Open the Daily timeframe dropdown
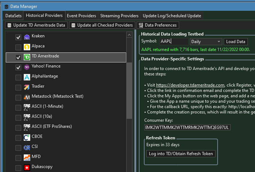The width and height of the screenshot is (255, 172). [x=205, y=42]
